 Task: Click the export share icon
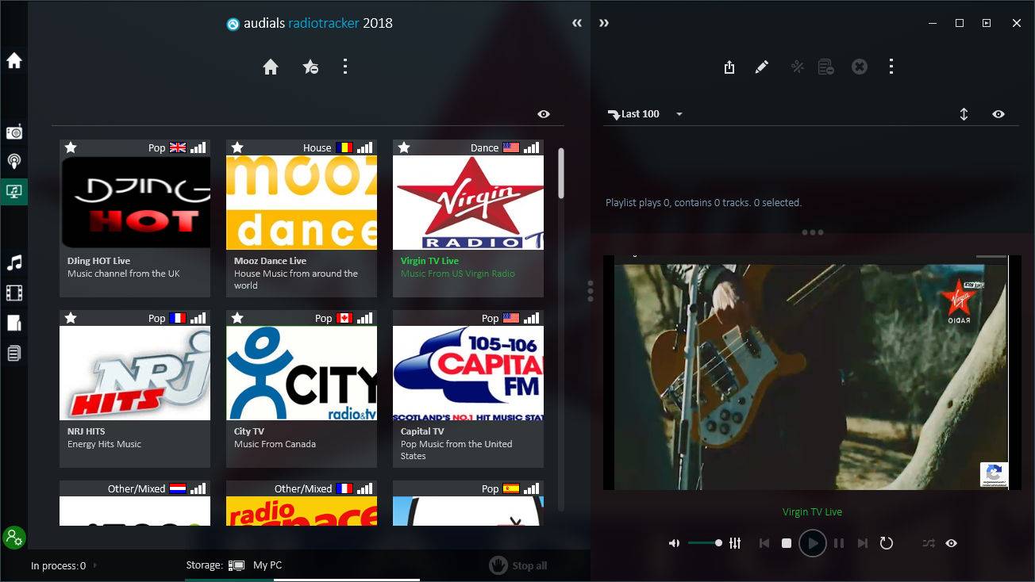[x=729, y=67]
